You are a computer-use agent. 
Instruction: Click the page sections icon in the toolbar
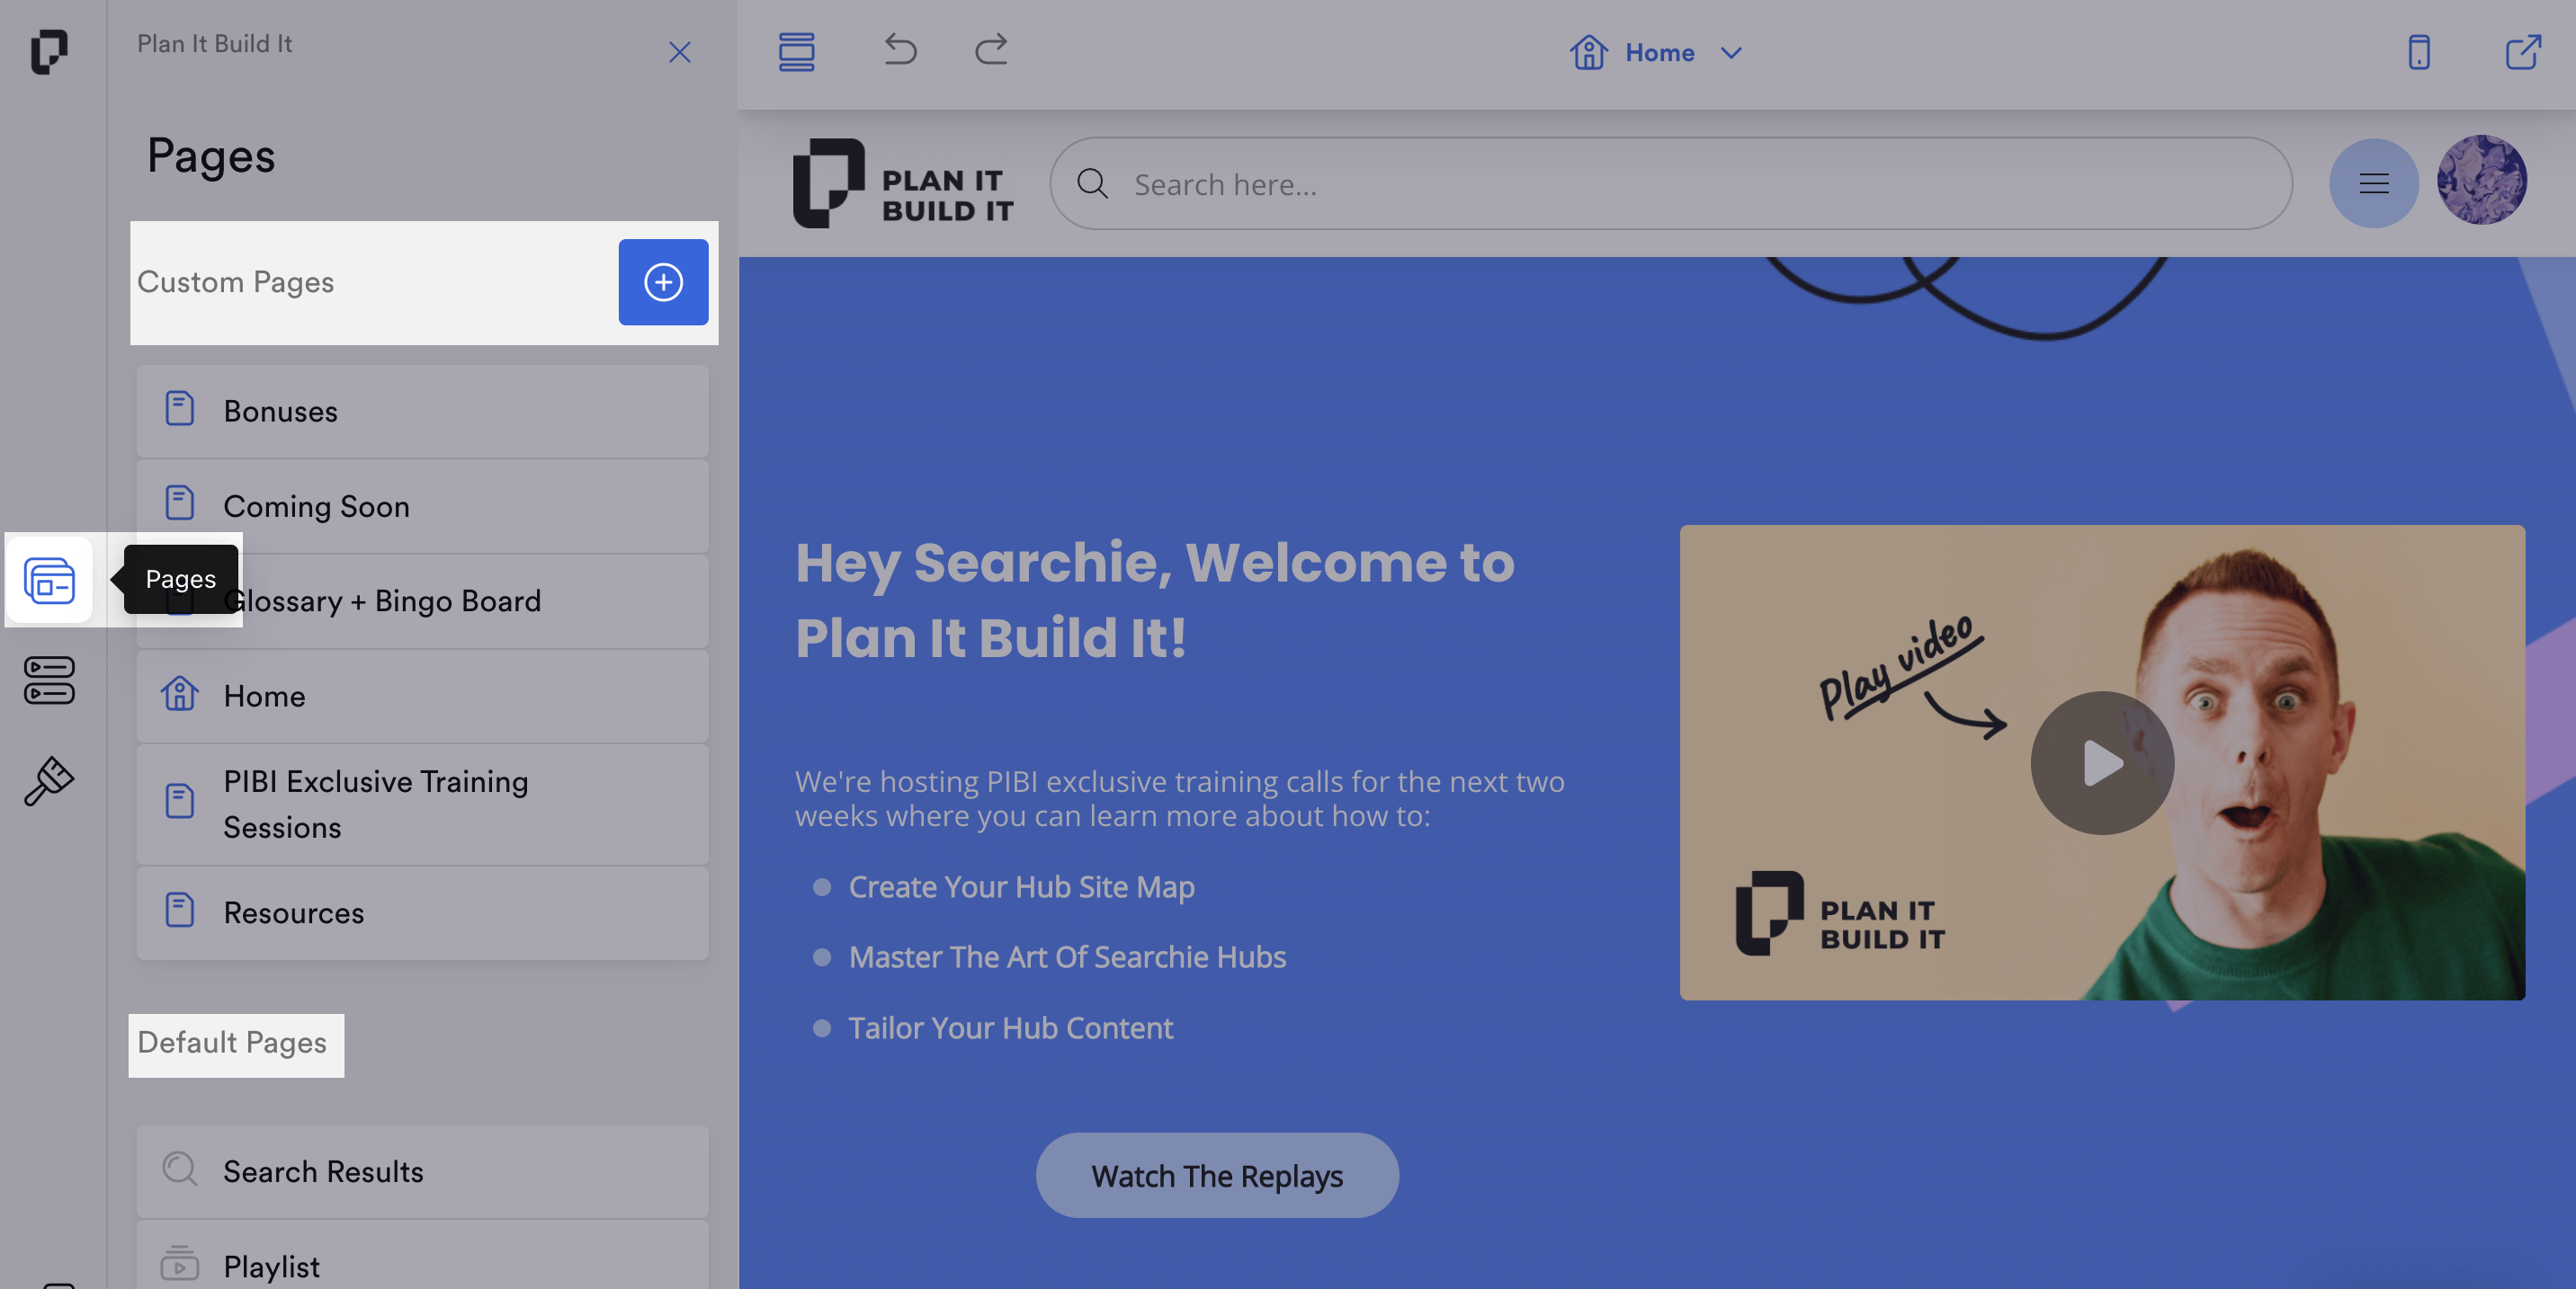pyautogui.click(x=797, y=51)
